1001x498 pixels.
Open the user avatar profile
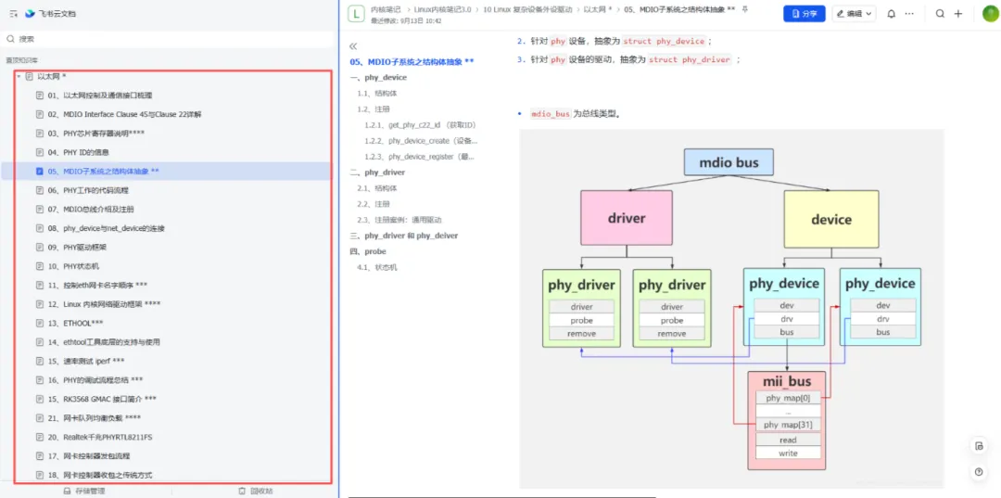click(990, 13)
